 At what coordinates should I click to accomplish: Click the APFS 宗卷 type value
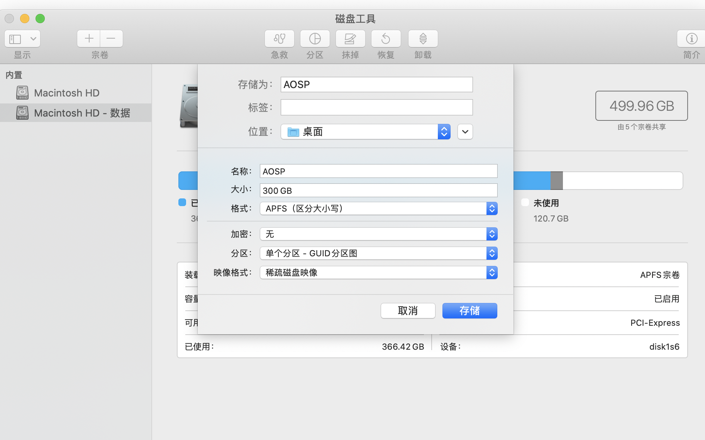(x=659, y=275)
